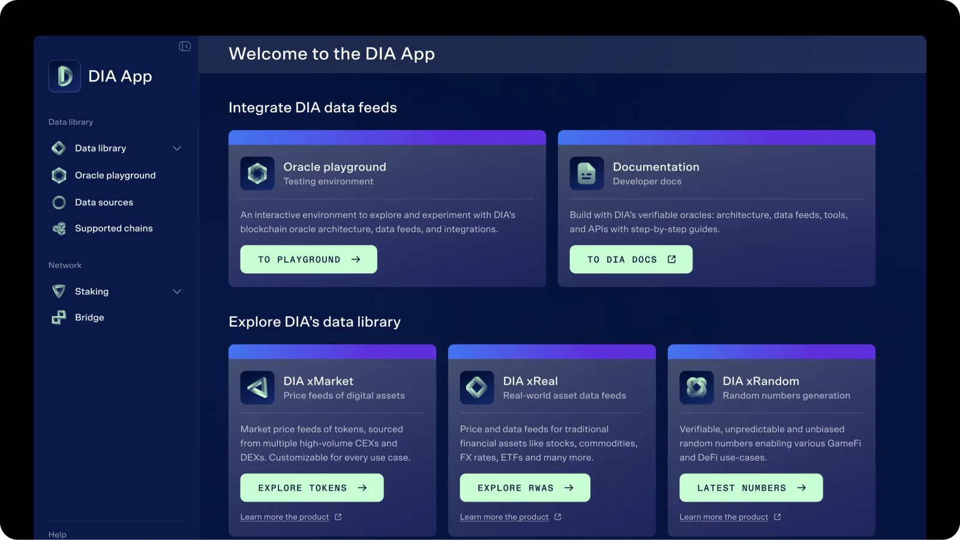The height and width of the screenshot is (540, 960).
Task: Click external link icon beside xMarket Learn more
Action: coord(338,517)
